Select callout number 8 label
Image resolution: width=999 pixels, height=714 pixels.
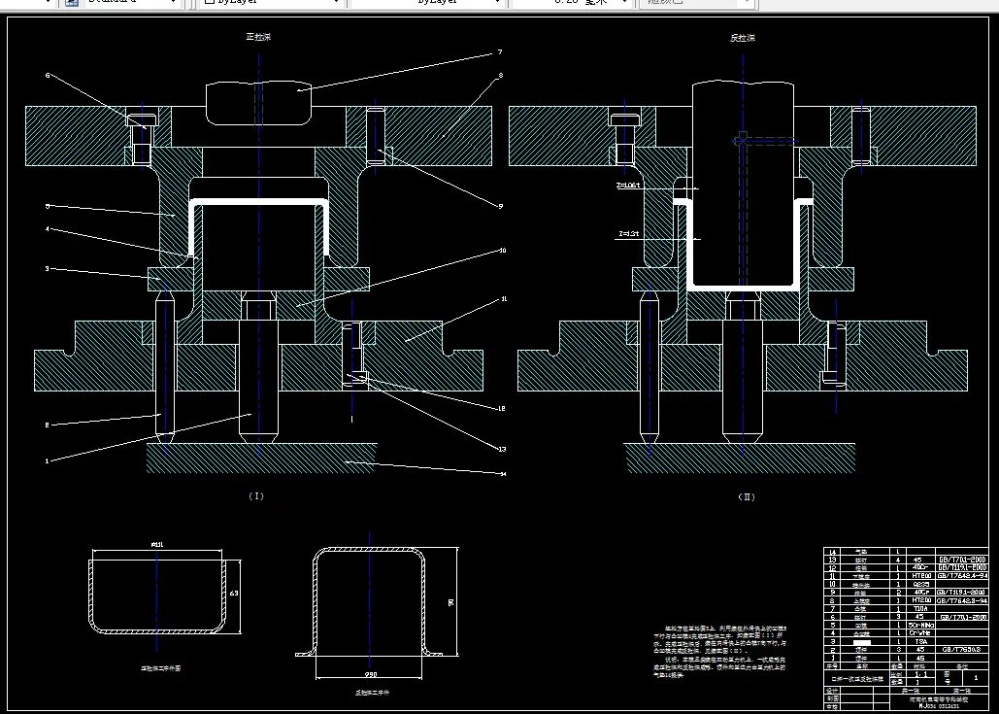point(501,75)
